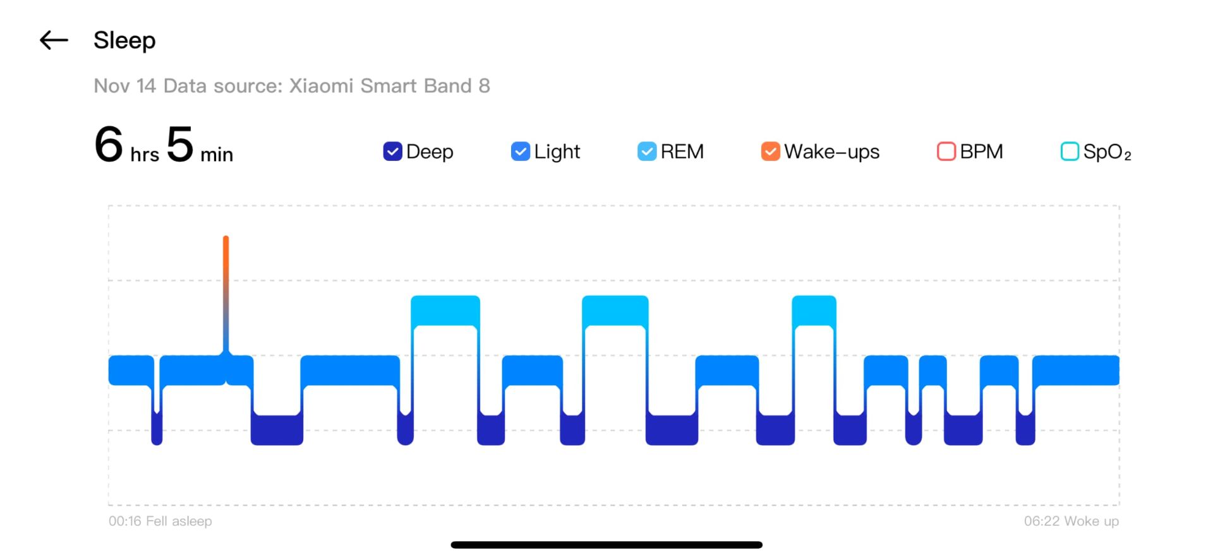The height and width of the screenshot is (560, 1213).
Task: Tap the first REM block in chart
Action: pos(445,311)
